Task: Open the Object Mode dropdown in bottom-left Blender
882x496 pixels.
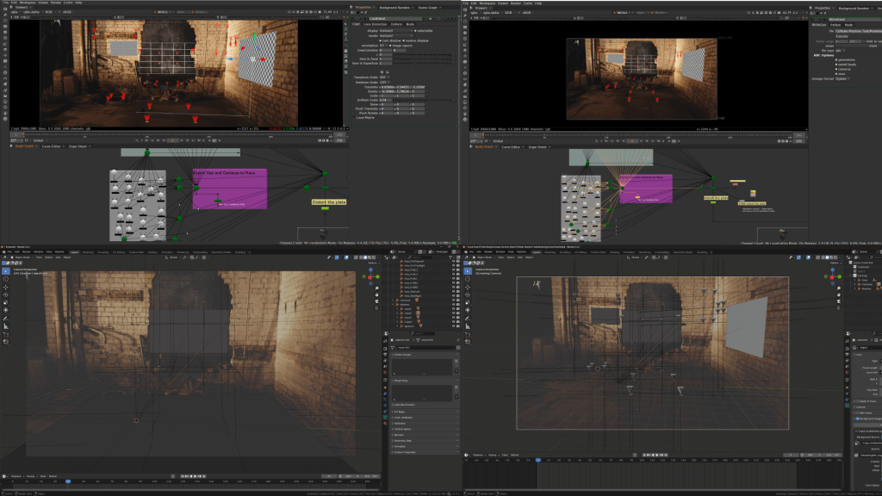Action: pyautogui.click(x=23, y=257)
